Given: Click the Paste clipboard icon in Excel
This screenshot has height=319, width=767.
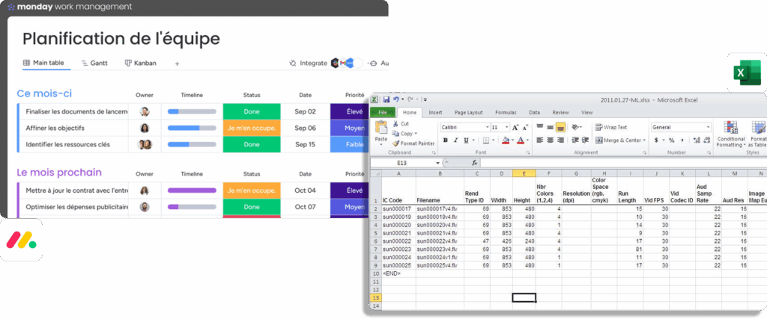Looking at the screenshot, I should (381, 128).
